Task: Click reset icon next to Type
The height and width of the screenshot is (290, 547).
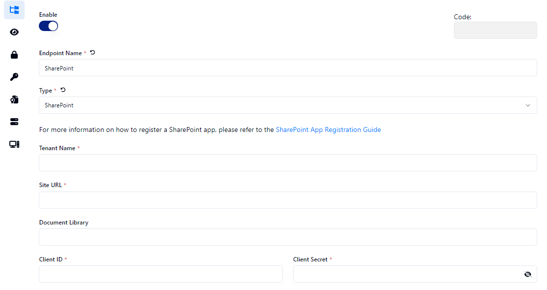Action: [63, 90]
